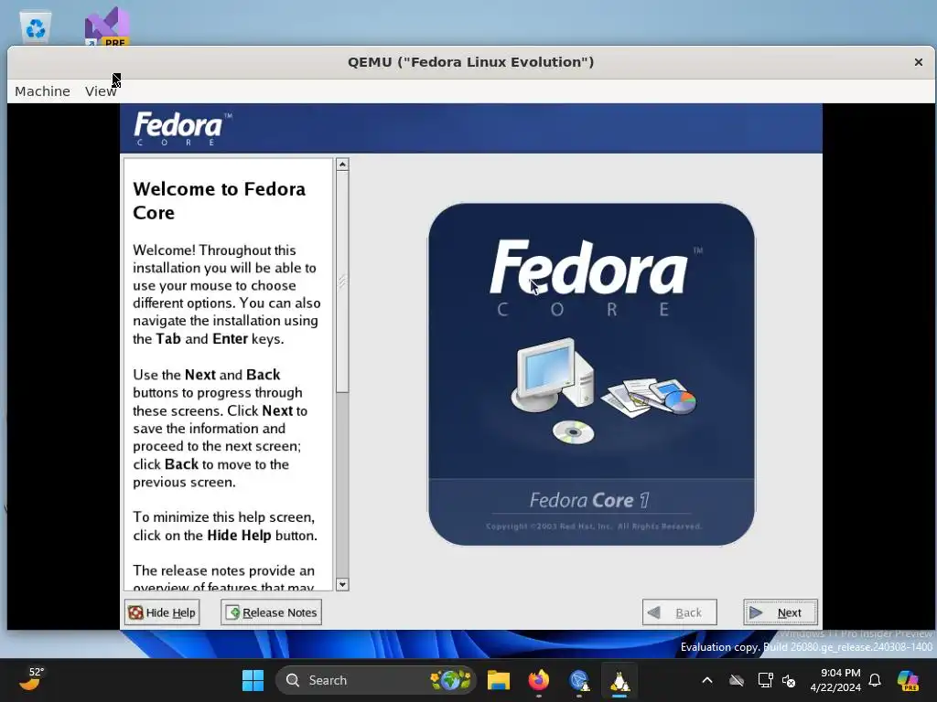Image resolution: width=937 pixels, height=702 pixels.
Task: Click the help panel scrollbar thumb
Action: [x=342, y=282]
